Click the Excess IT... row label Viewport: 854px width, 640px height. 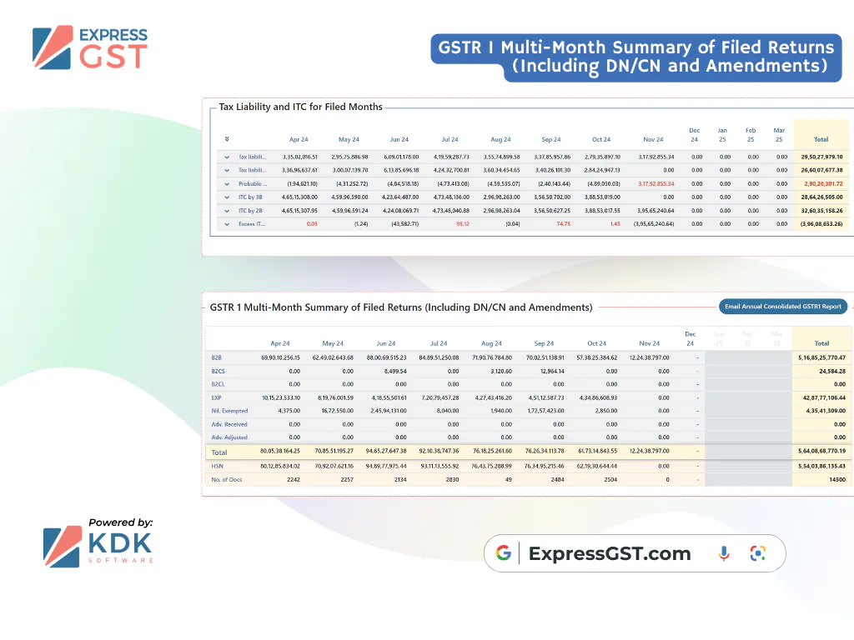pos(252,224)
